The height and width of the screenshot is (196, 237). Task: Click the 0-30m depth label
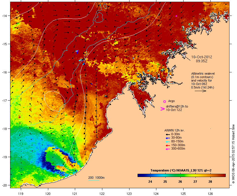(175, 134)
